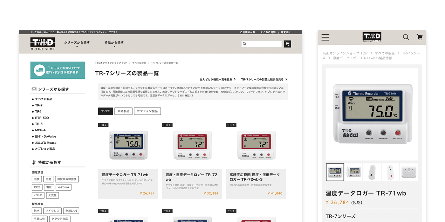
Task: Toggle the 大気圧 measurement tag
Action: coord(52,195)
